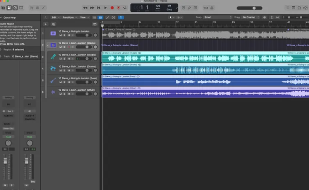
Task: Click the 120 tempo value
Action: pyautogui.click(x=158, y=6)
